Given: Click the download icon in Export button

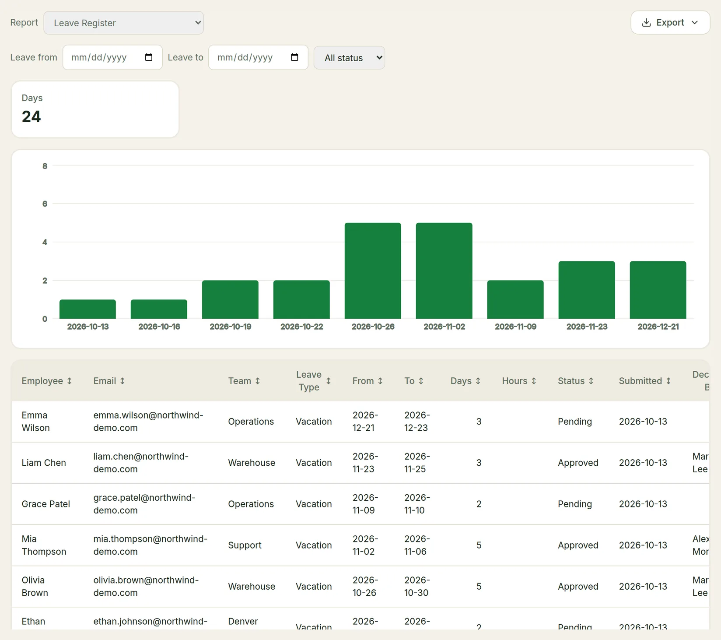Looking at the screenshot, I should [646, 23].
